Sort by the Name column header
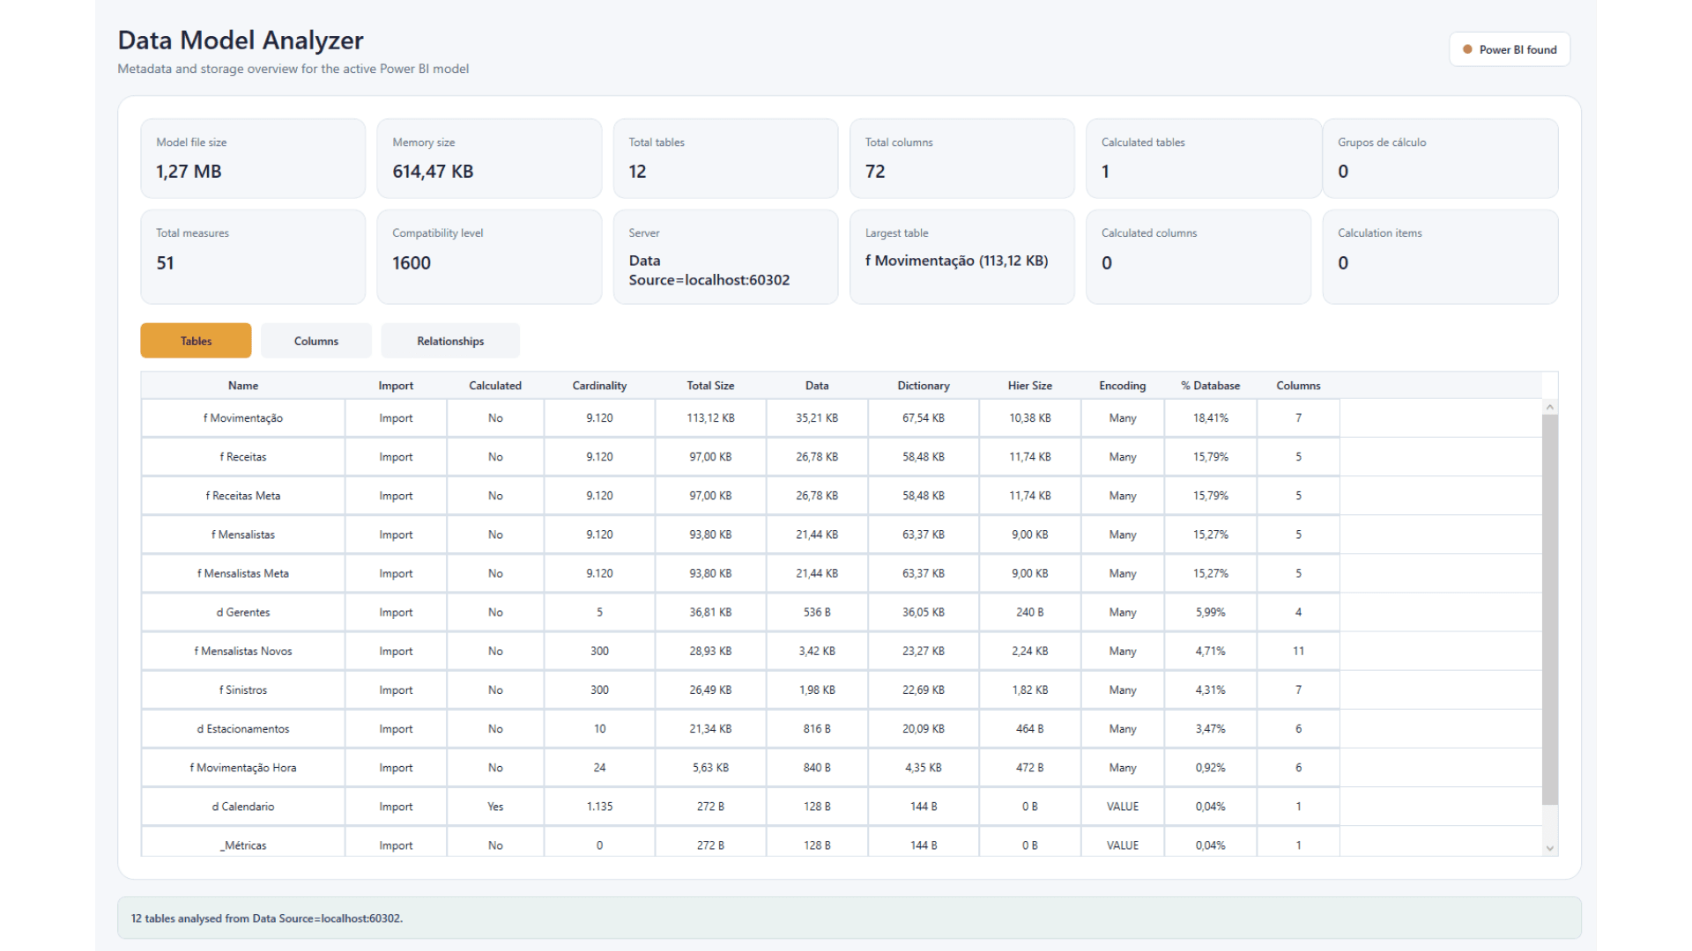Image resolution: width=1692 pixels, height=951 pixels. click(x=243, y=386)
